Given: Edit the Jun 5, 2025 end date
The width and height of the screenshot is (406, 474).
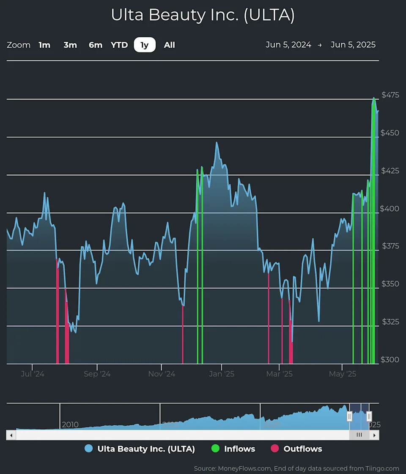Looking at the screenshot, I should click(353, 45).
